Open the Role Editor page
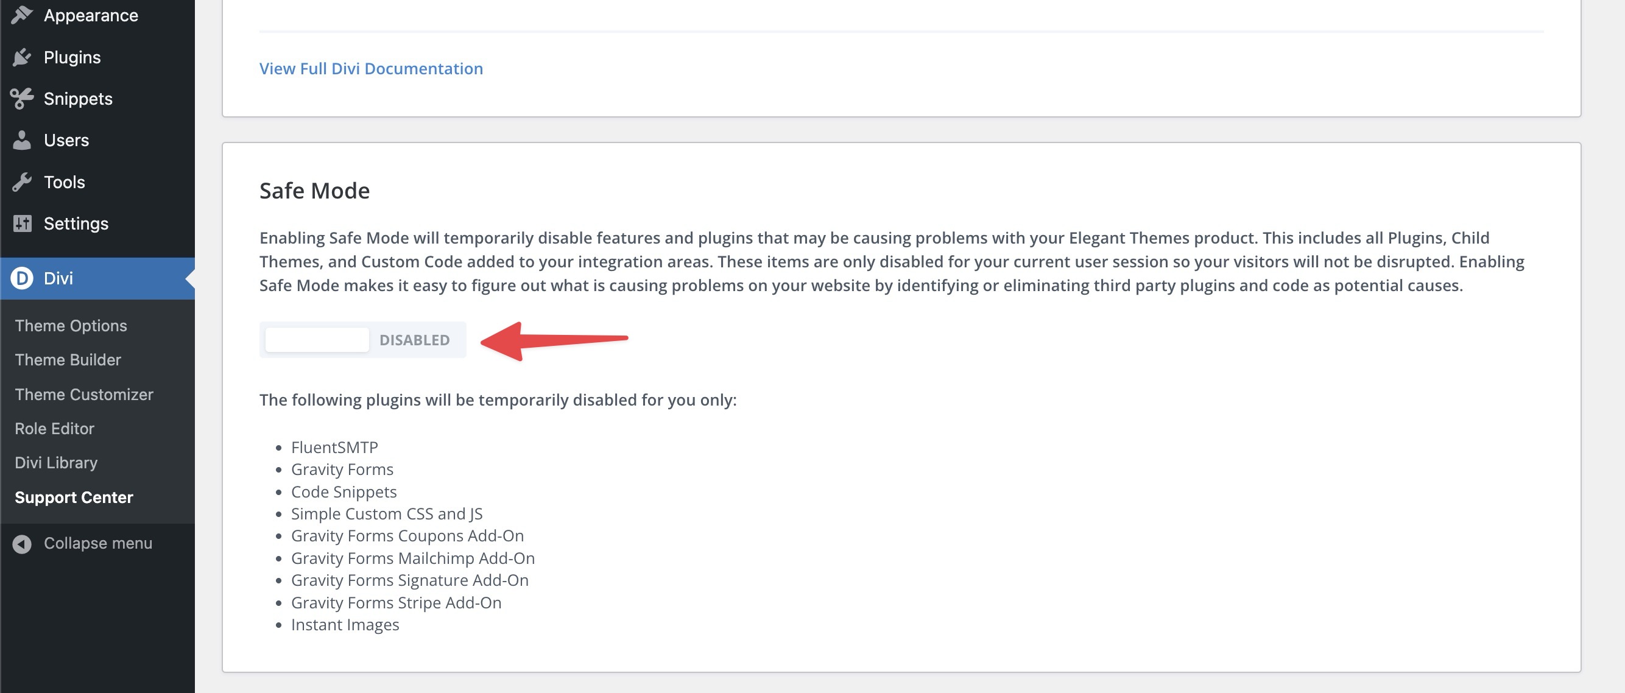 tap(54, 428)
